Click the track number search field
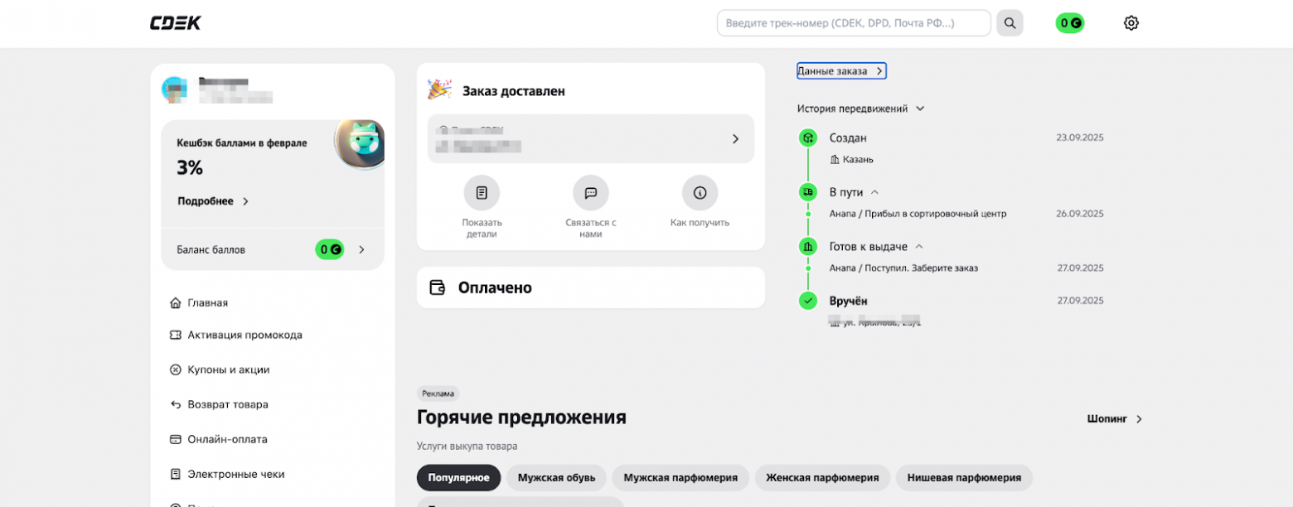 click(x=854, y=22)
